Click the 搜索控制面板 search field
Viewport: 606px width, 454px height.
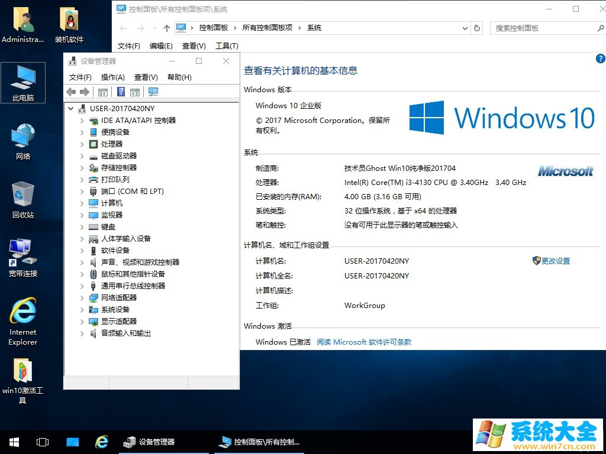(541, 28)
